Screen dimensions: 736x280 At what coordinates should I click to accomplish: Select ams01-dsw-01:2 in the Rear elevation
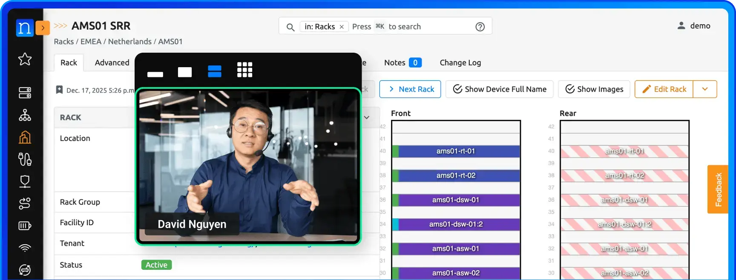pos(624,224)
